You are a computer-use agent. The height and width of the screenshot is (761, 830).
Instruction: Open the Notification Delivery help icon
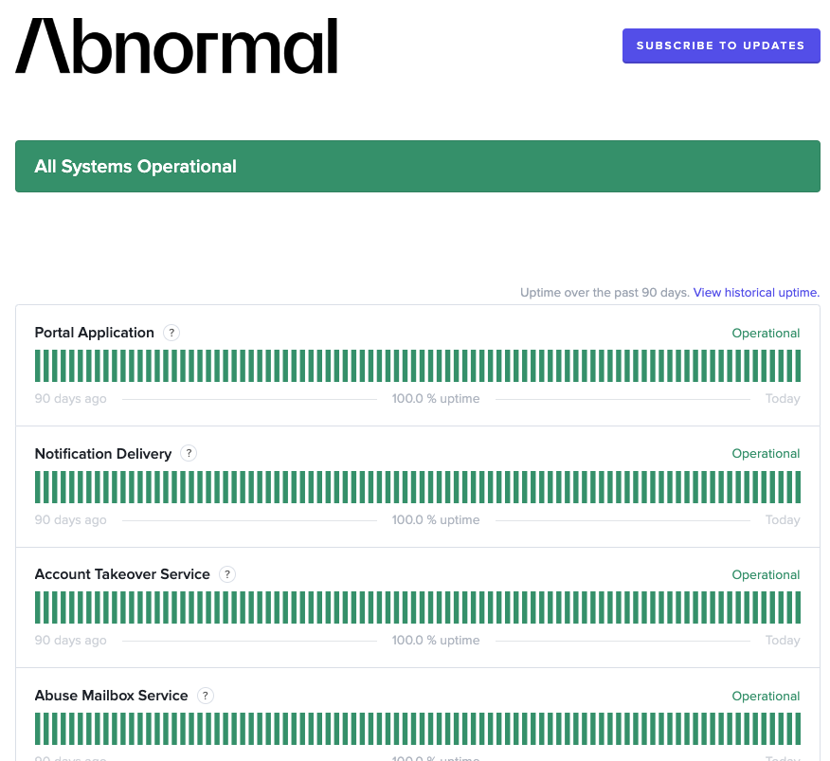(189, 453)
